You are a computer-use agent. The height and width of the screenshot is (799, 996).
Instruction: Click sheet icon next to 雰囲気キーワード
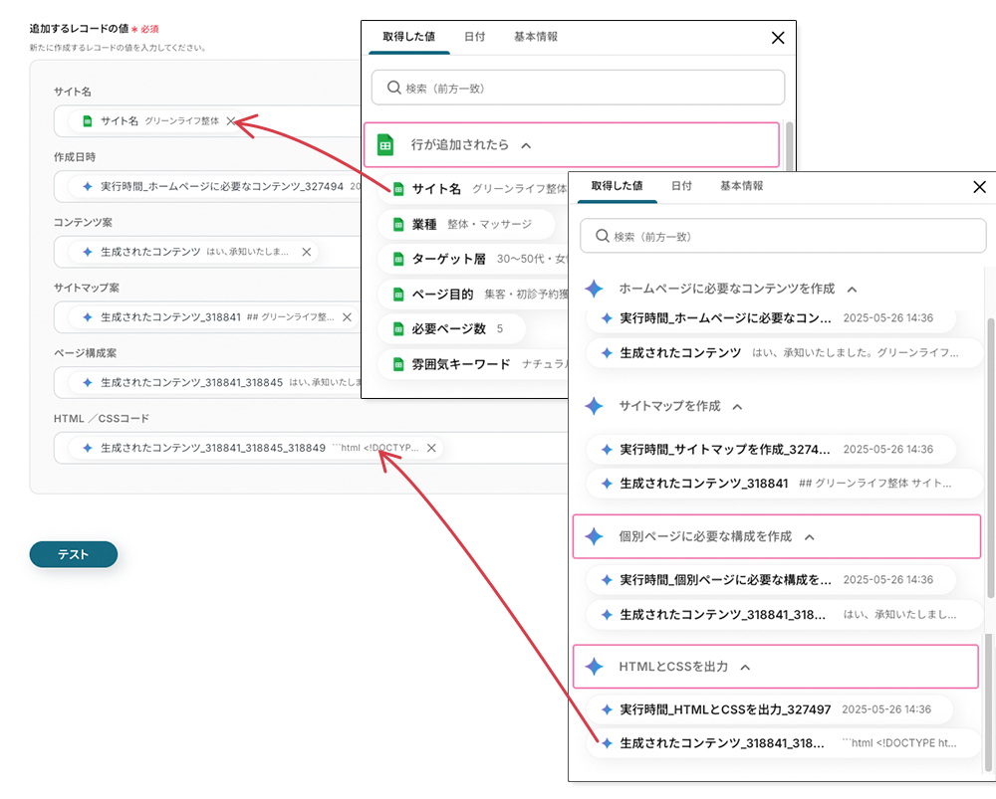(398, 364)
